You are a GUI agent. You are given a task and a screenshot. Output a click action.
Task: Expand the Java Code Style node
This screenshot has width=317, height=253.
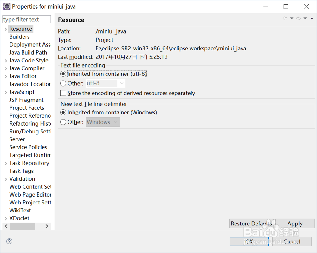6,61
